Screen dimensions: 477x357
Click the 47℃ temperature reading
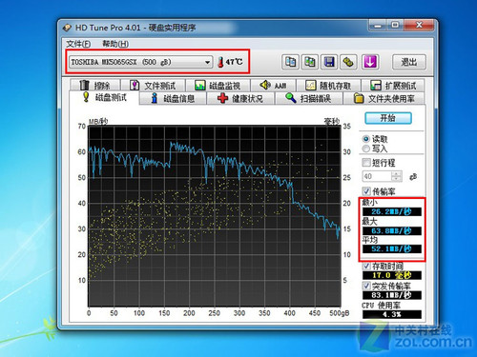click(235, 62)
